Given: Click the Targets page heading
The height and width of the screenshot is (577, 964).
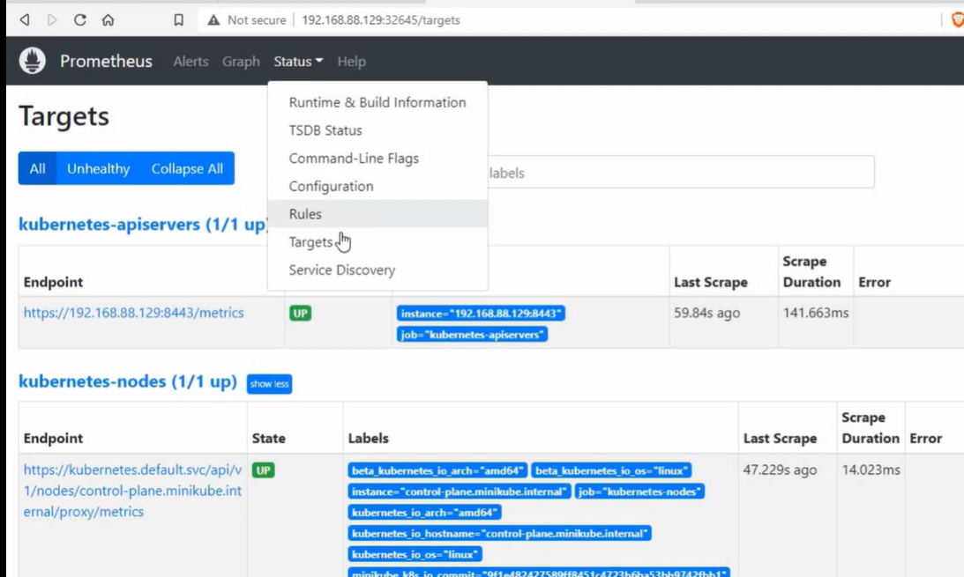Looking at the screenshot, I should (x=64, y=116).
